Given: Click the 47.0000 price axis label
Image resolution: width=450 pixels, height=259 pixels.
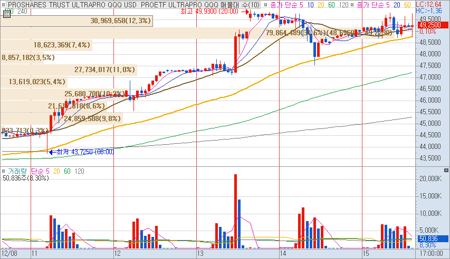Looking at the screenshot, I should pyautogui.click(x=430, y=77).
